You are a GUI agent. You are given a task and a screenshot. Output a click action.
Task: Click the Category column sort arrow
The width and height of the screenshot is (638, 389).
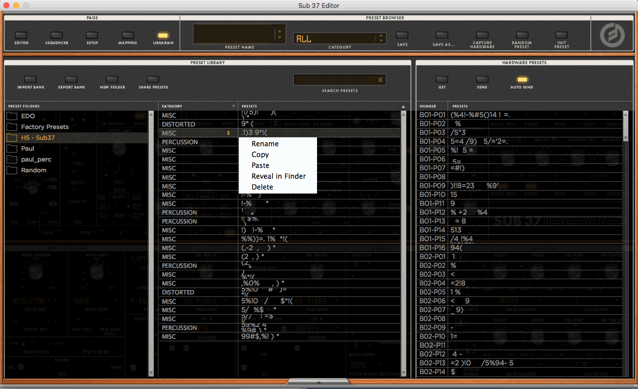coord(233,106)
